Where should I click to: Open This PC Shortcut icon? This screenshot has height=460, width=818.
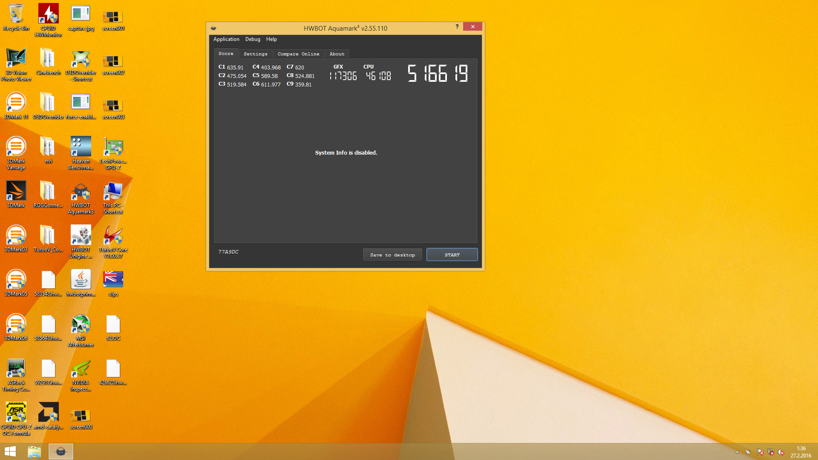coord(113,197)
